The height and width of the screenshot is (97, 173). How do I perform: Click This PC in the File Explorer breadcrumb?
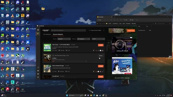[110, 23]
